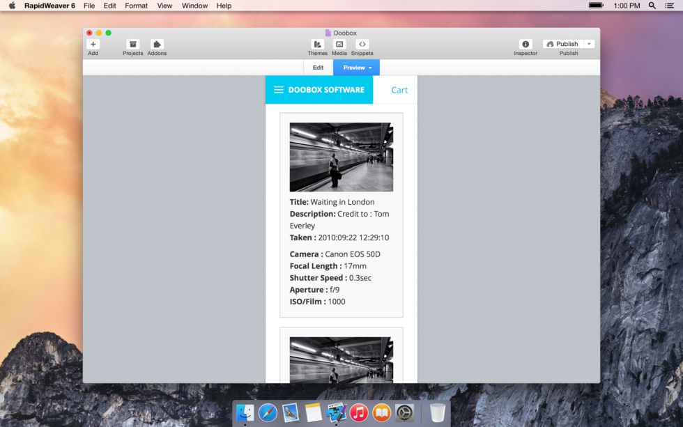Click the 'Credit to : Tom' description text
This screenshot has width=683, height=427.
click(x=363, y=214)
